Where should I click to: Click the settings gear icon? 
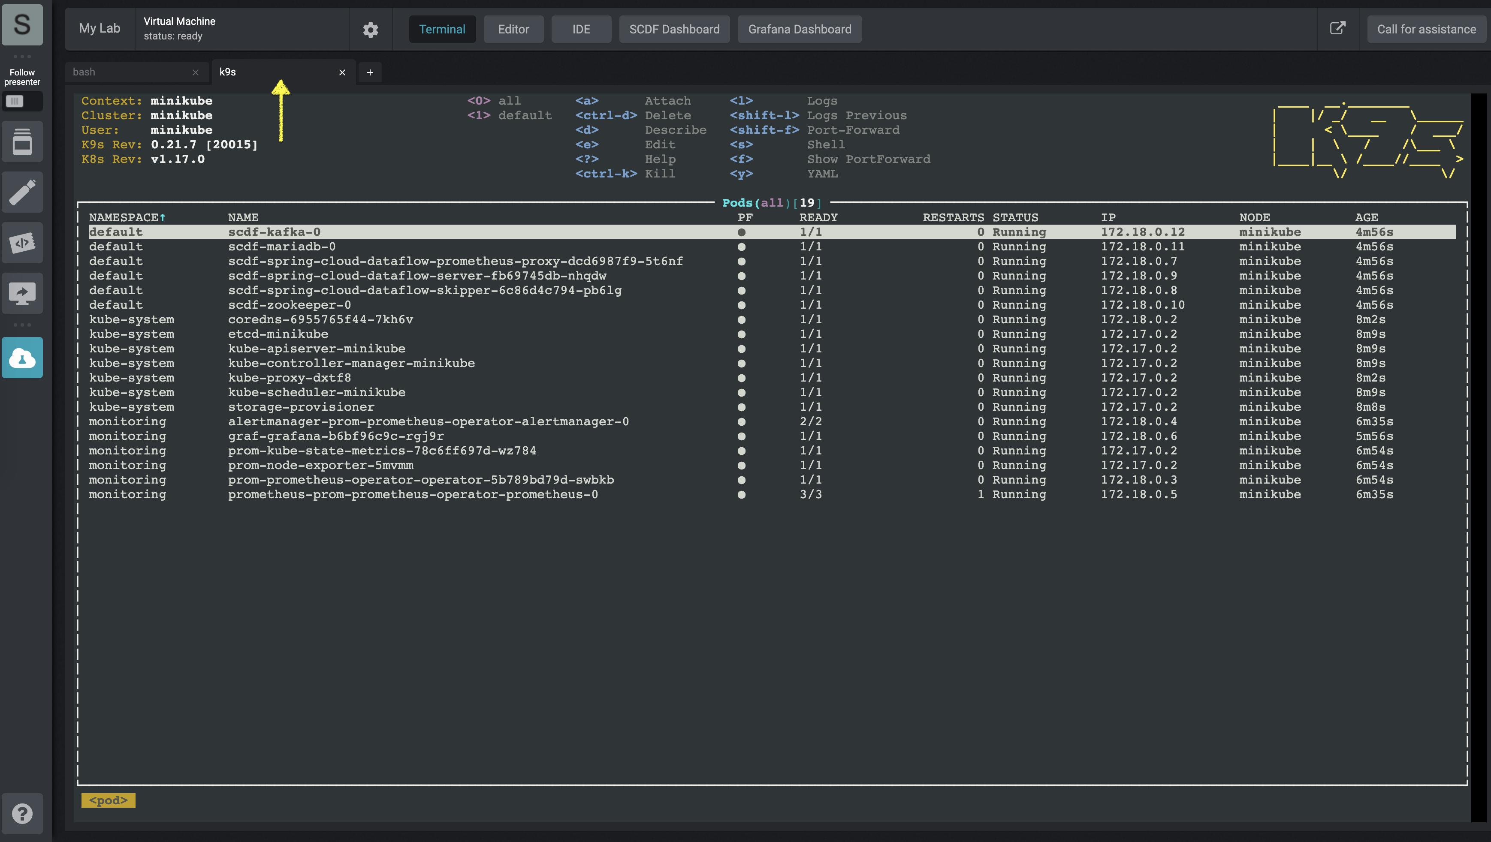371,30
